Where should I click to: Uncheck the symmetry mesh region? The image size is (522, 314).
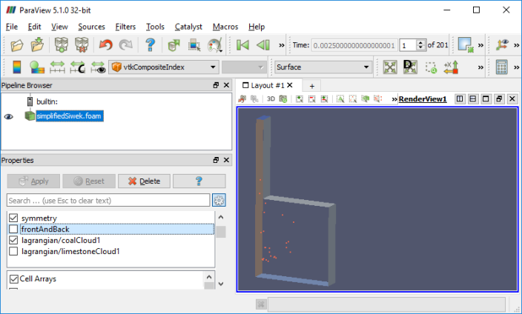(13, 218)
